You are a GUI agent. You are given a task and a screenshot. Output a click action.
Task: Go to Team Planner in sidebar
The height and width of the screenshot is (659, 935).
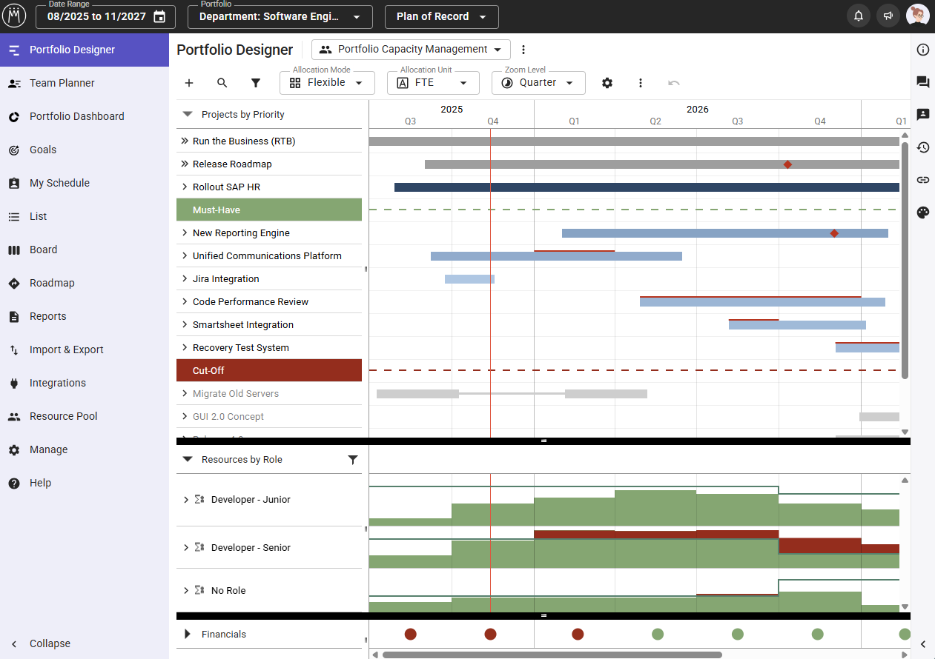62,83
